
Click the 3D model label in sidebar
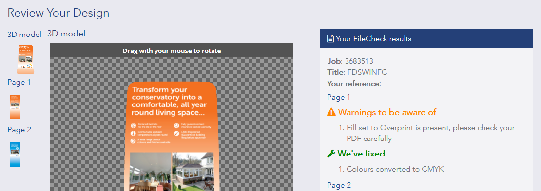[24, 35]
